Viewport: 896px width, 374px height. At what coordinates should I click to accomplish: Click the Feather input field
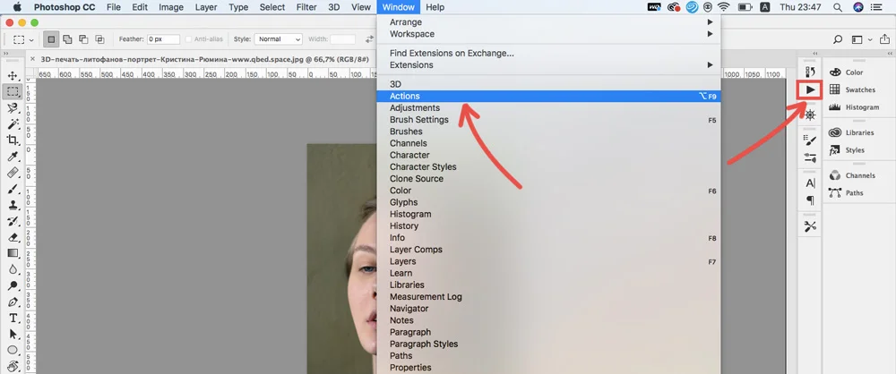(x=163, y=39)
